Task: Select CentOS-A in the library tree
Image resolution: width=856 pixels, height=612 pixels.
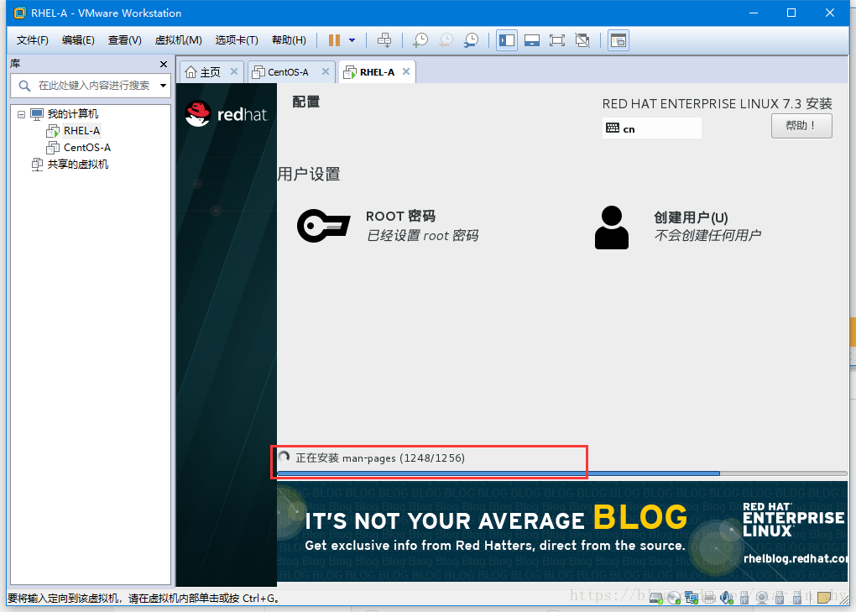Action: click(x=87, y=148)
